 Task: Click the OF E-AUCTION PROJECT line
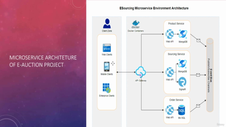[36, 65]
